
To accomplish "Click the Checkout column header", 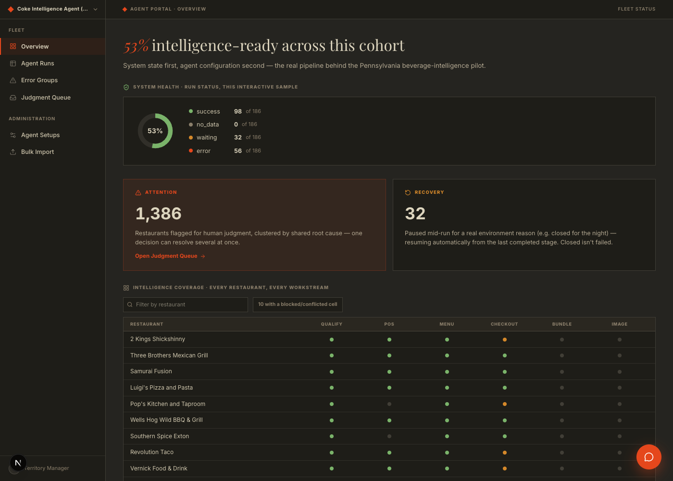I will [x=504, y=324].
